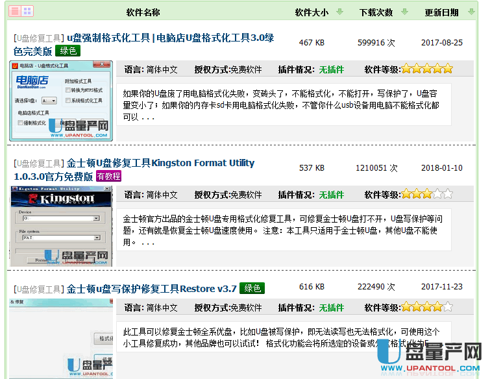The height and width of the screenshot is (379, 490).
Task: Click the five-star rating of first software
Action: point(427,69)
